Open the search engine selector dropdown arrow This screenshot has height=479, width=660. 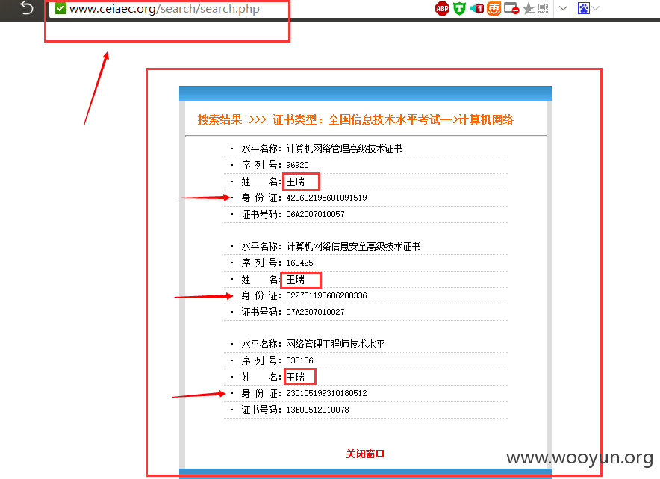[x=596, y=8]
